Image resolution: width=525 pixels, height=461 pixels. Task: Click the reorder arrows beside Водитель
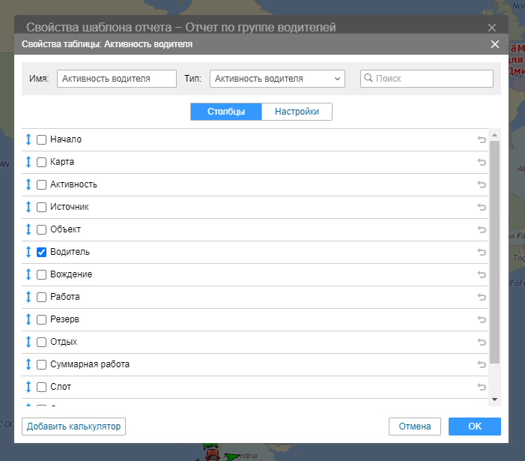[x=28, y=252]
